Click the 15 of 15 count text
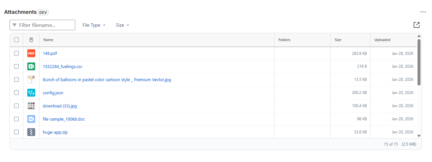Viewport: 432px width, 162px height. pos(391,144)
